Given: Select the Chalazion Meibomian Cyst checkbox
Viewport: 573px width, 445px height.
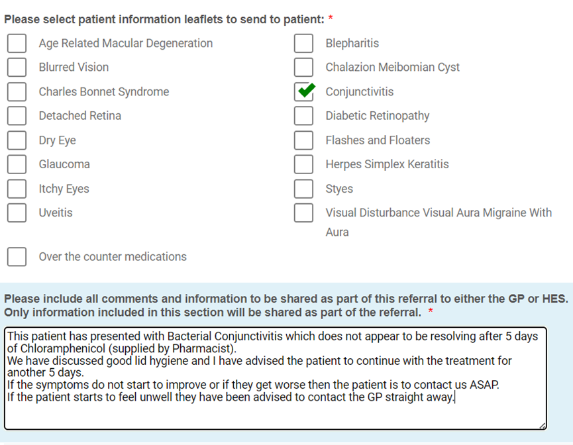Looking at the screenshot, I should 303,68.
